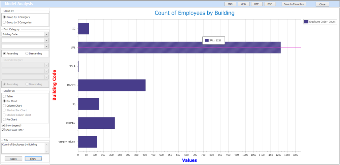Select Pie Chart display type
340x165 pixels.
[4, 119]
